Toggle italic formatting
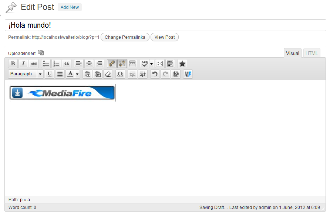330x216 pixels. 23,64
